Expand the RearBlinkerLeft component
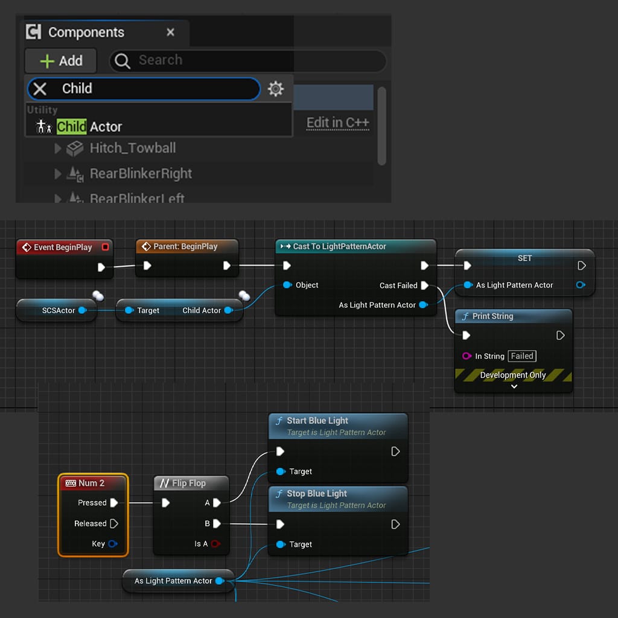 point(57,197)
